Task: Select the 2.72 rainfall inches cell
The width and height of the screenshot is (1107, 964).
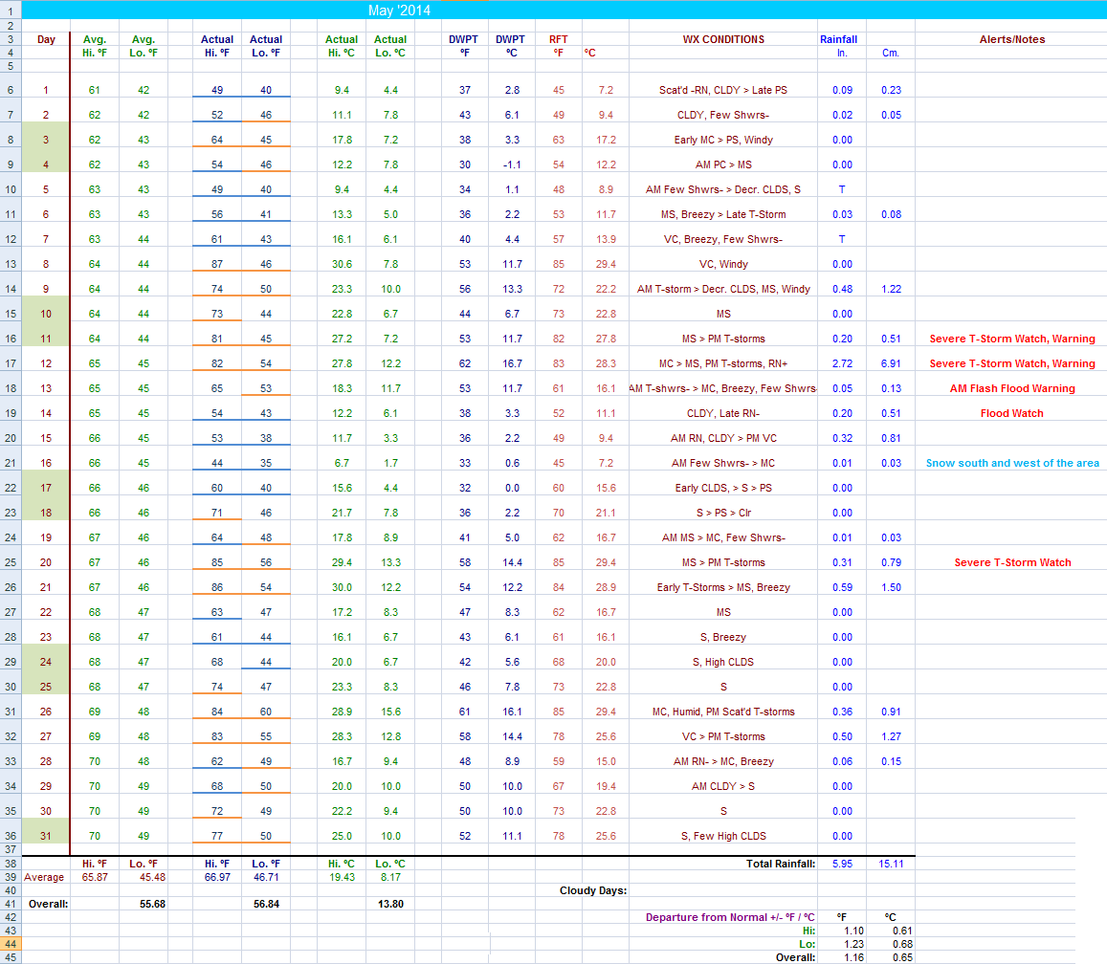Action: (842, 363)
